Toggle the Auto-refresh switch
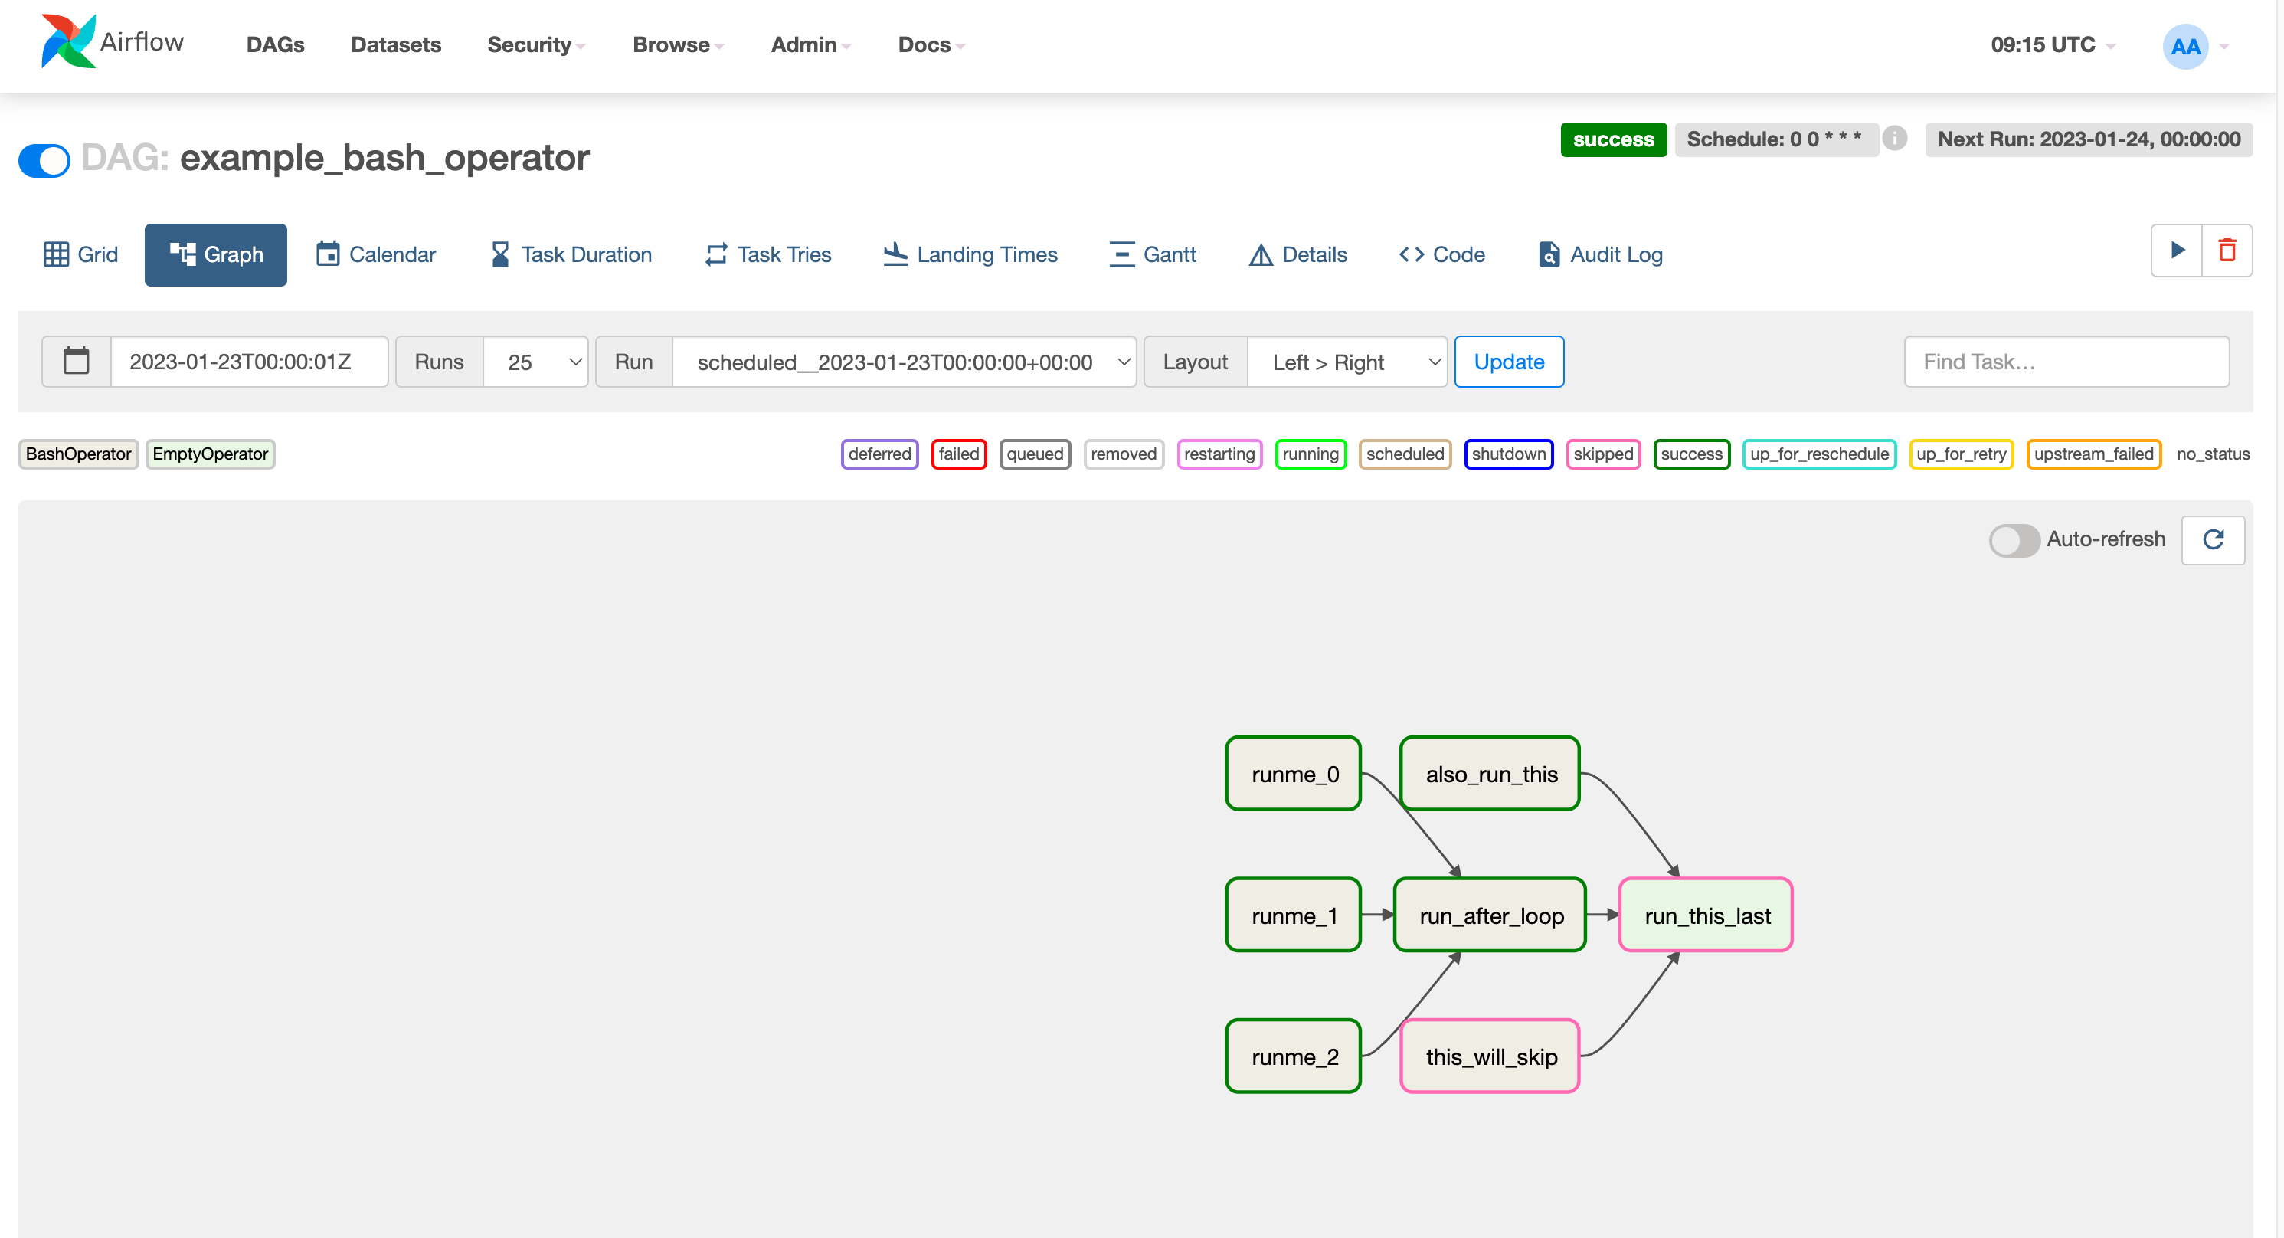Image resolution: width=2284 pixels, height=1238 pixels. [2013, 540]
